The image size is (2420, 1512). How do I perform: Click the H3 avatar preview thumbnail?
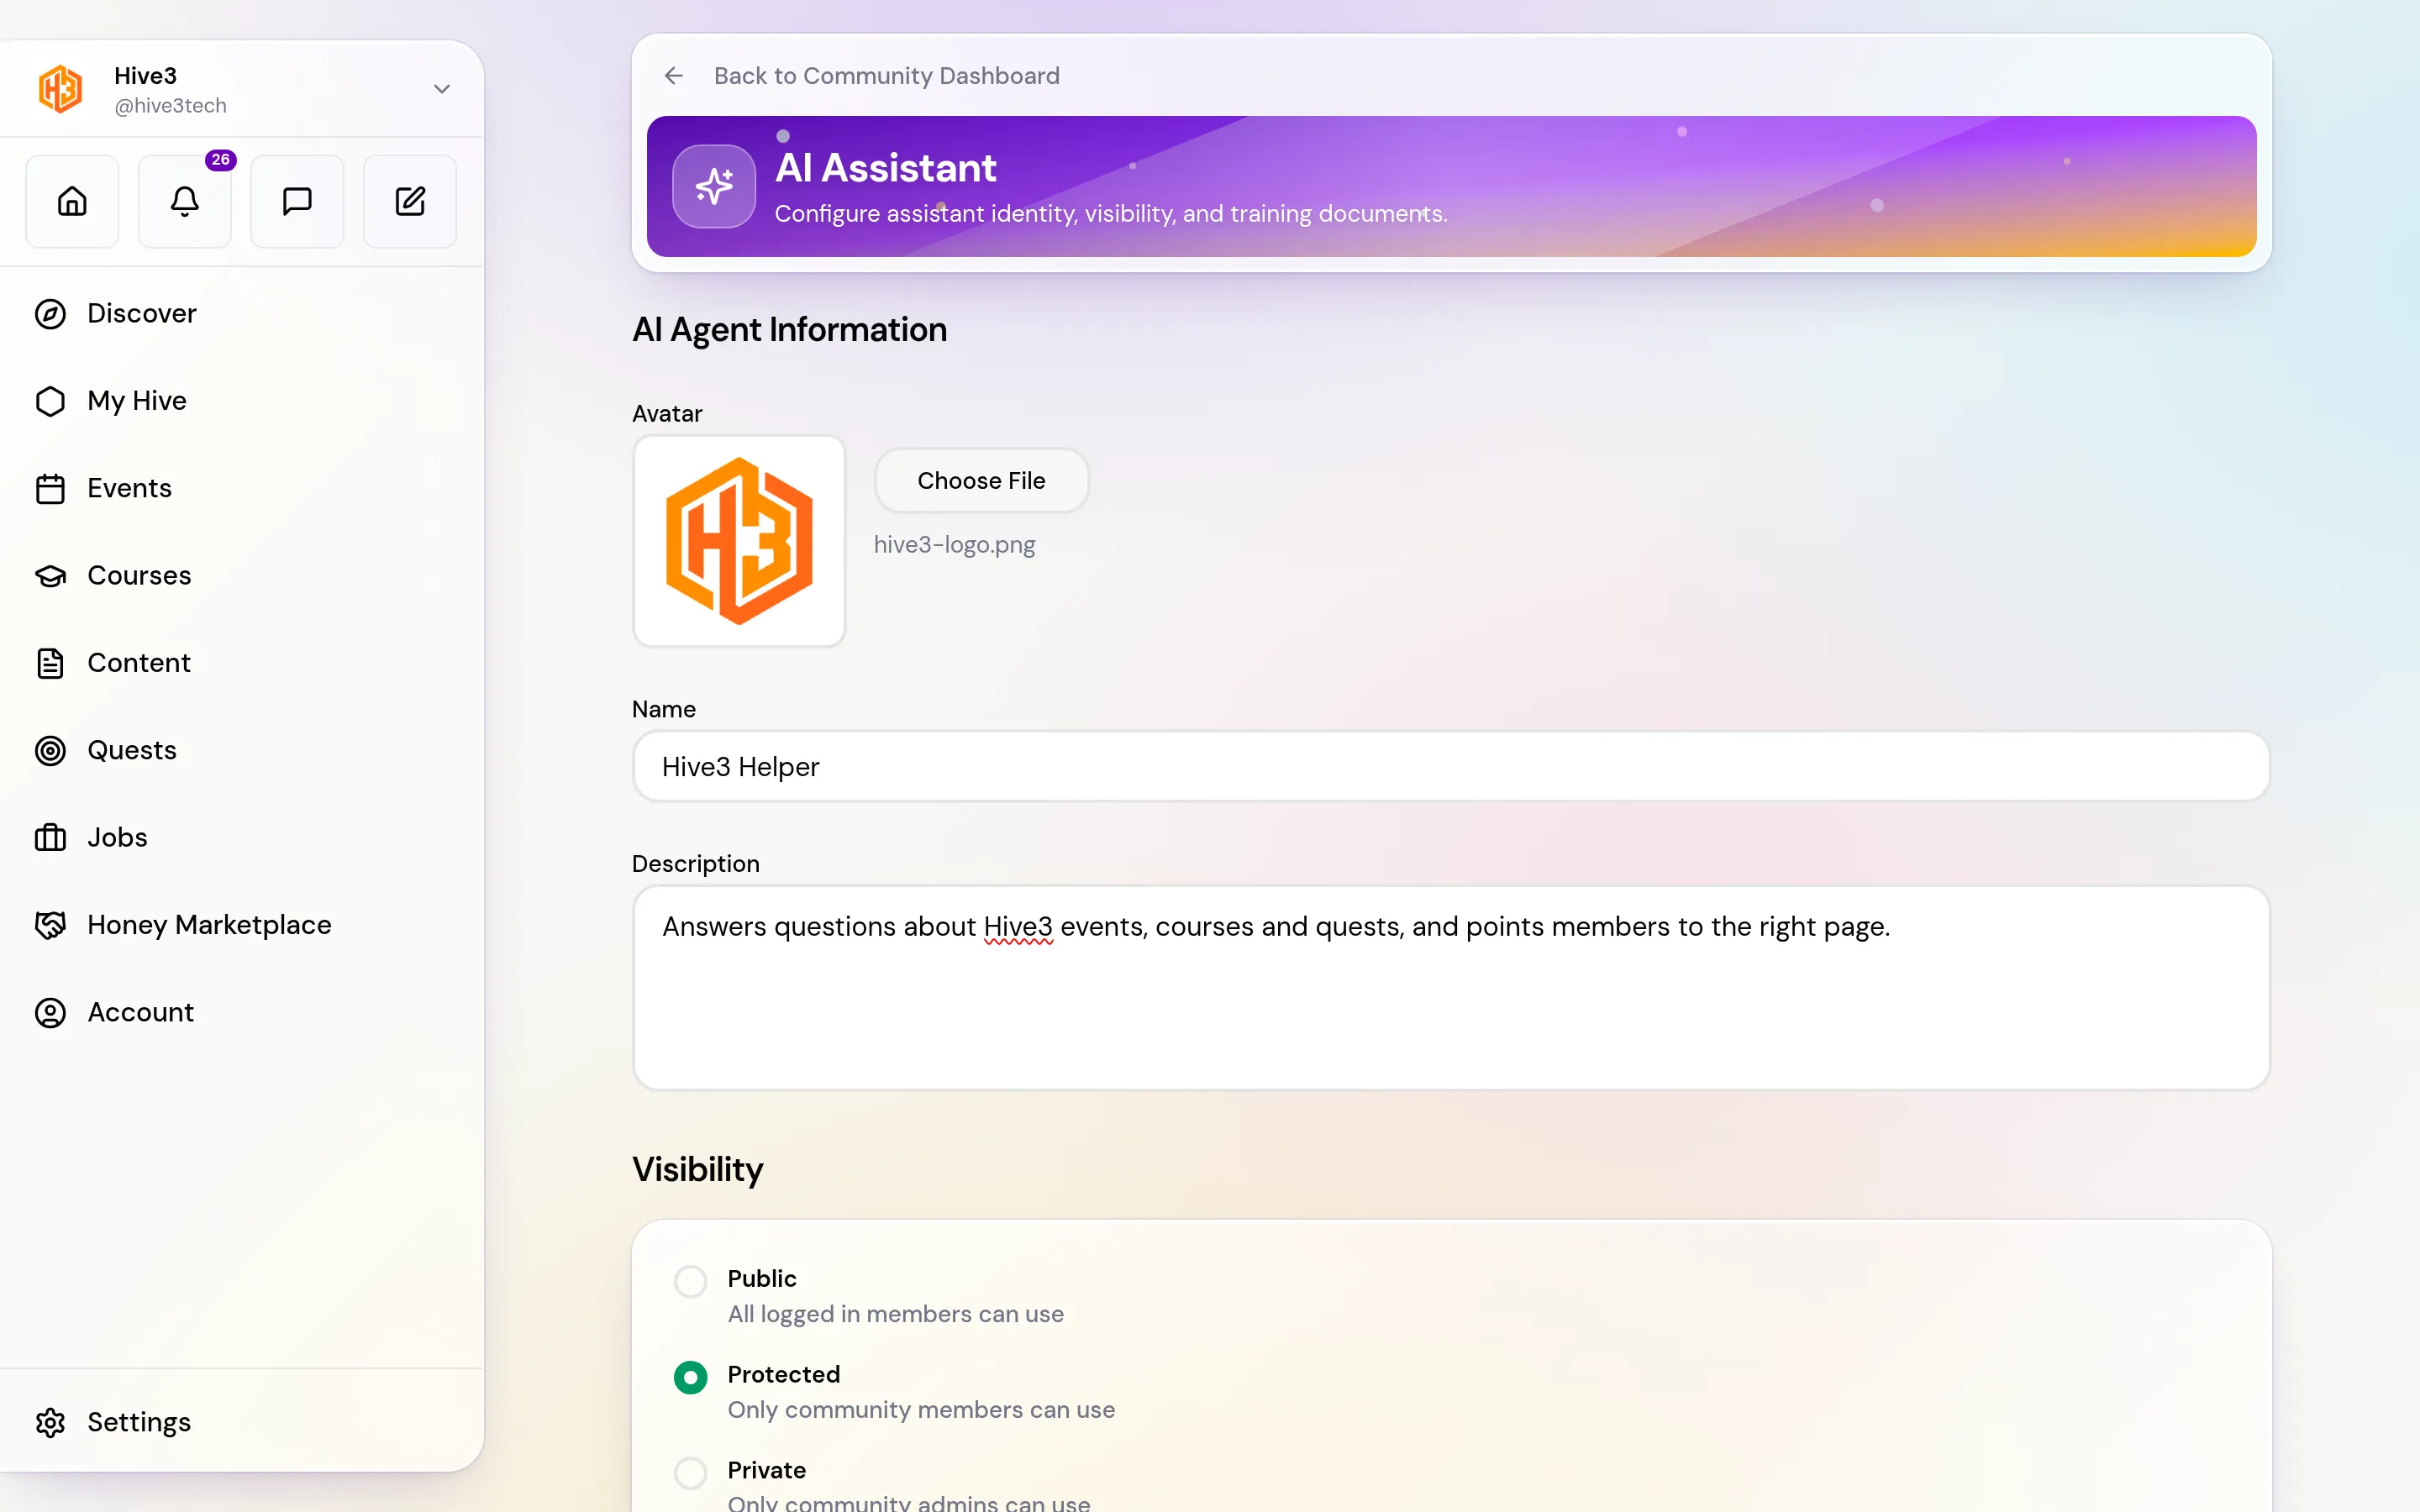[x=739, y=541]
